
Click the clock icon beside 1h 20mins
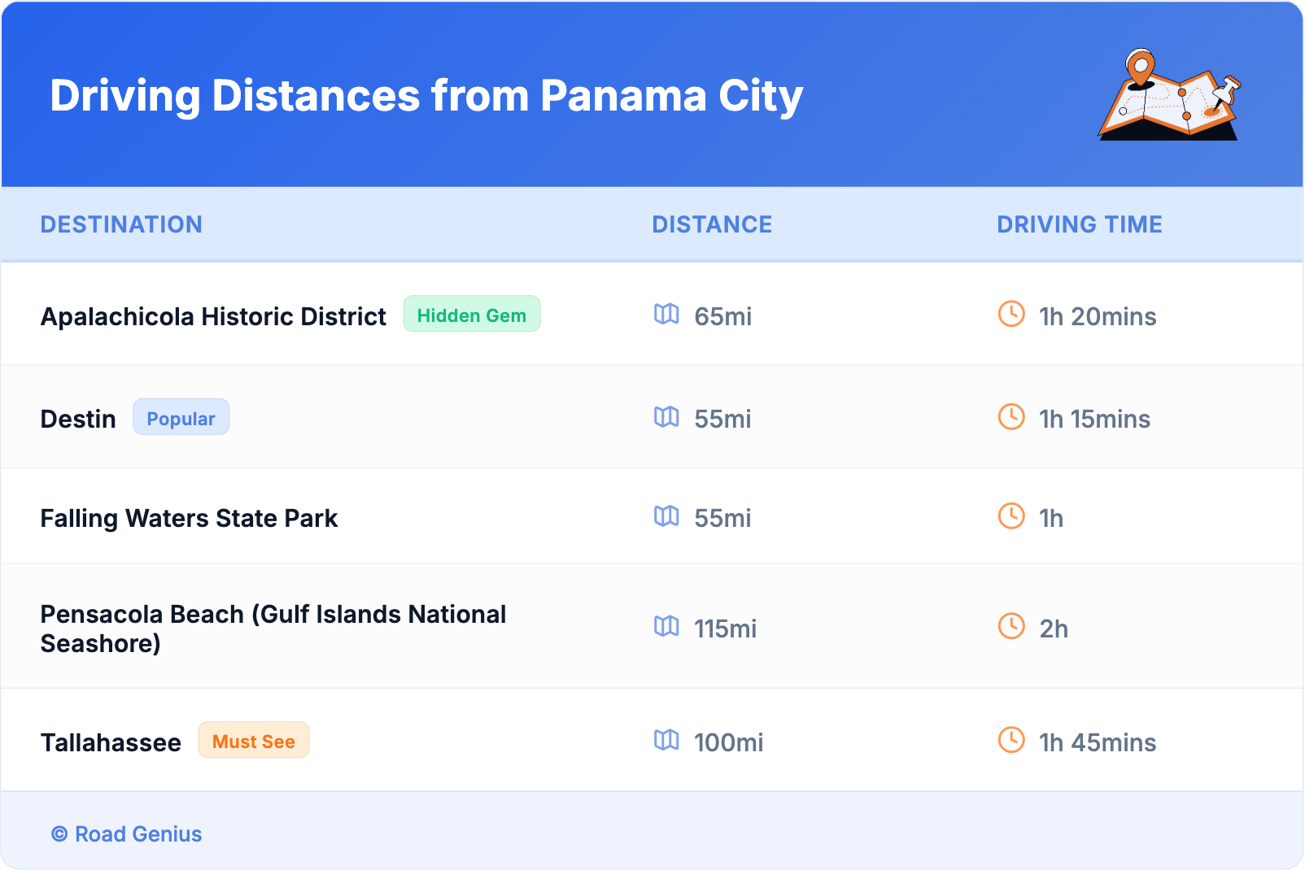pos(1011,314)
